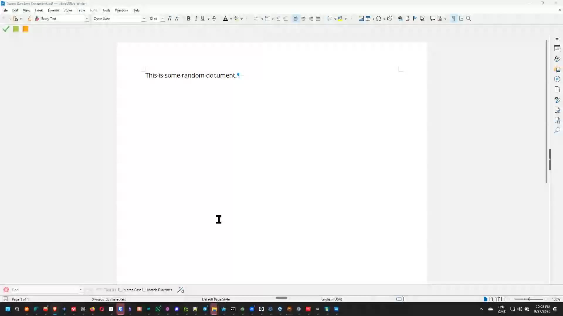
Task: Enable the Match Diacritics checkbox
Action: click(x=144, y=290)
